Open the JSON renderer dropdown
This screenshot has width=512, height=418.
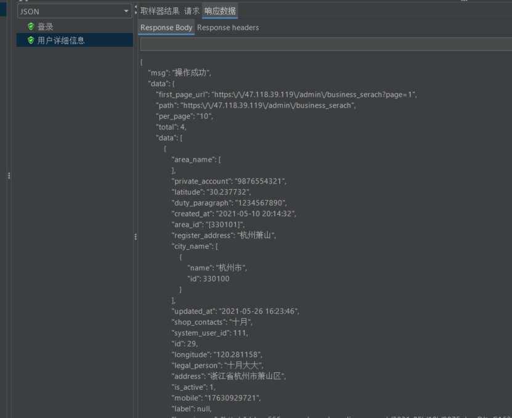click(74, 12)
